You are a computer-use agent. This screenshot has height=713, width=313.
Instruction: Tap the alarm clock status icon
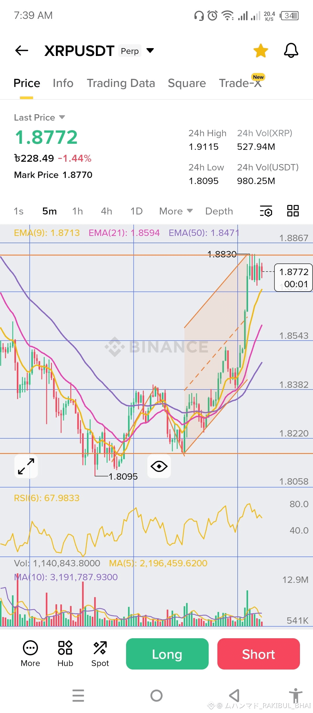coord(212,15)
